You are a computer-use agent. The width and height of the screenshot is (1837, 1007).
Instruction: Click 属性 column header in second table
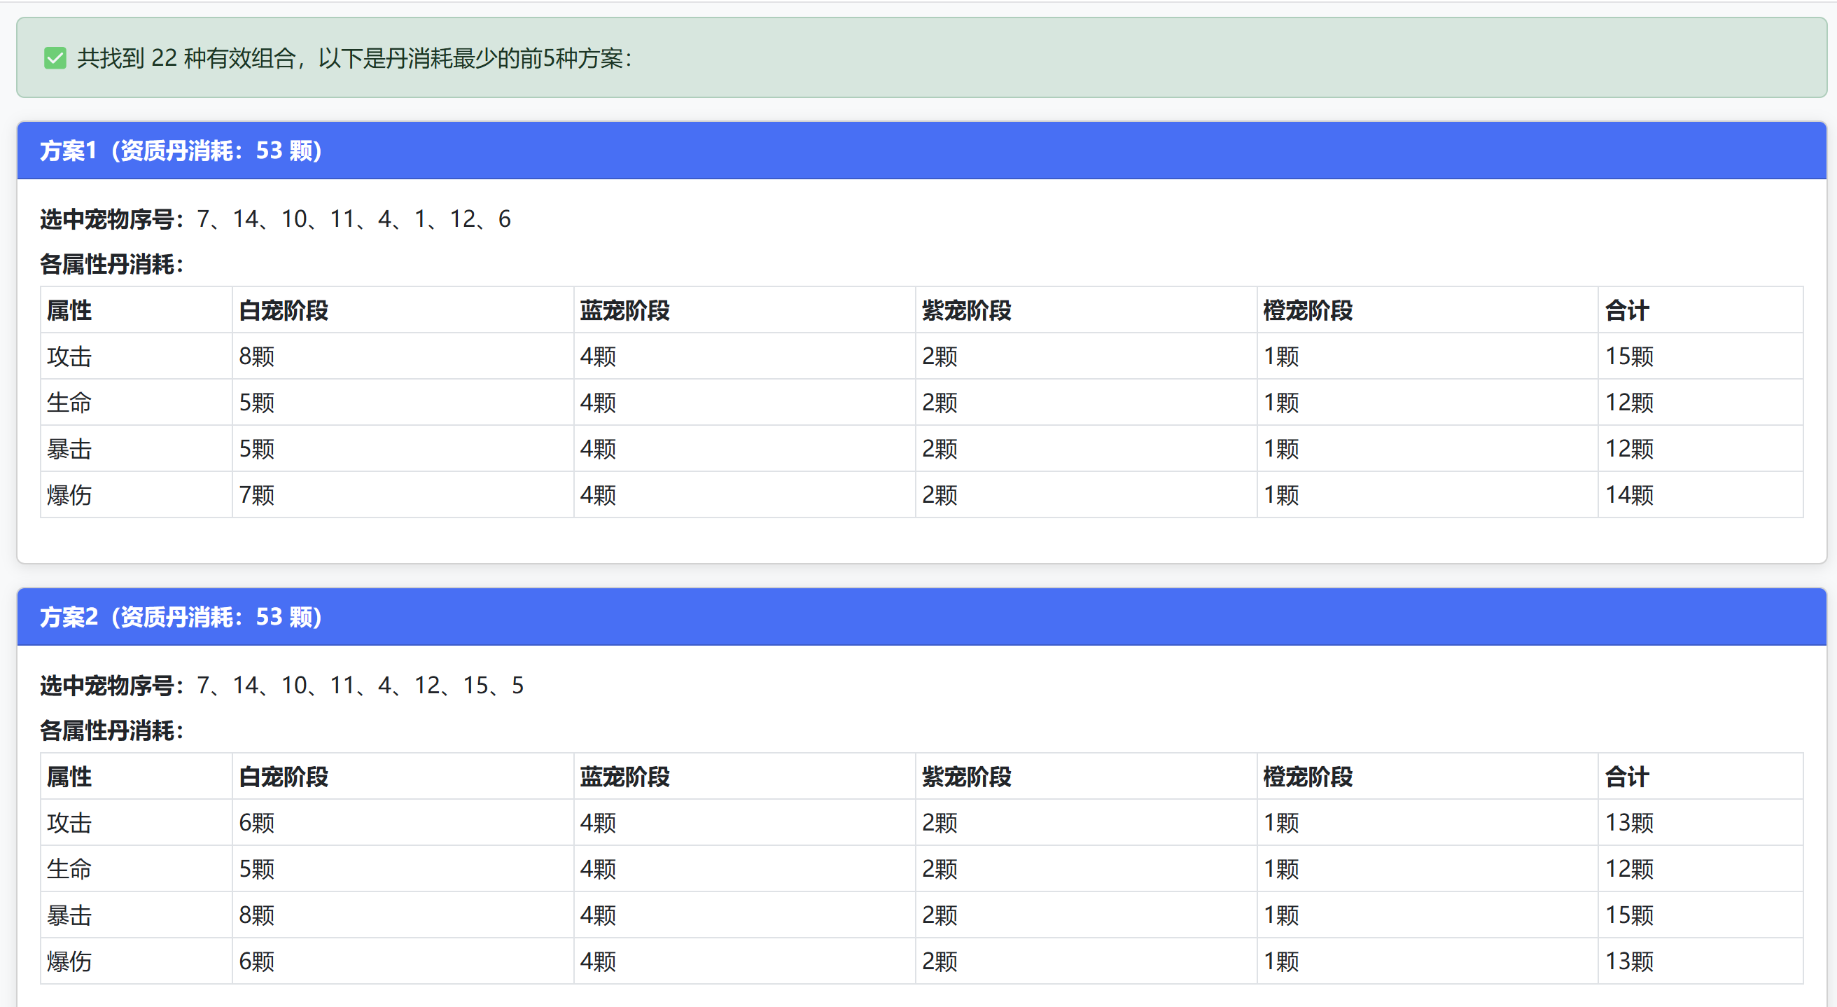[x=69, y=777]
